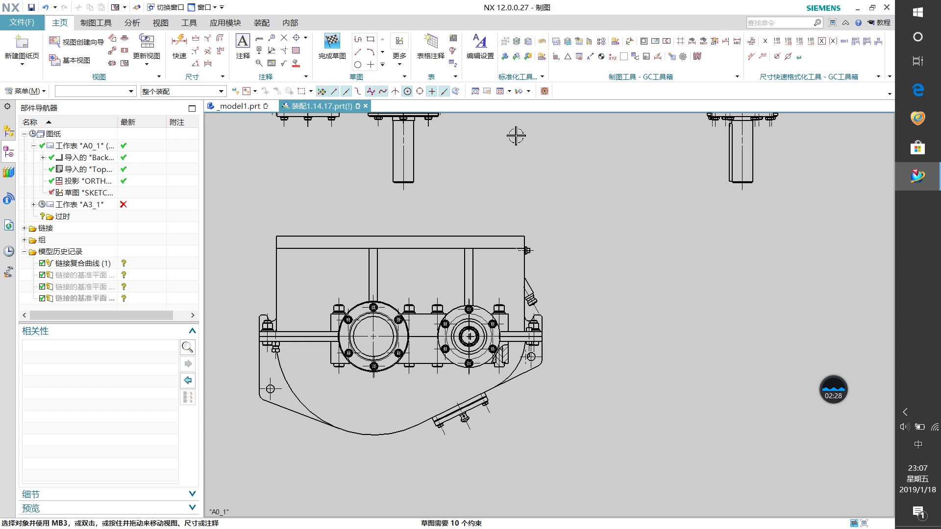The width and height of the screenshot is (941, 529).
Task: Toggle checkbox of first 链接的基准平面 item
Action: pyautogui.click(x=42, y=275)
